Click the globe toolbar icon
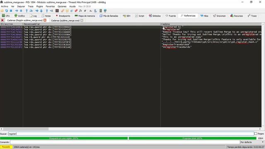This screenshot has width=265, height=149. (105, 11)
